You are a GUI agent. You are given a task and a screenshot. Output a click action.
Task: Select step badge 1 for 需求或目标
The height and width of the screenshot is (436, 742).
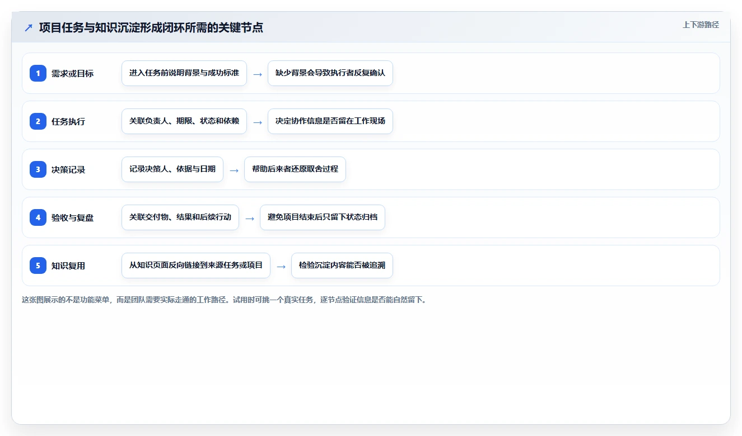point(38,73)
